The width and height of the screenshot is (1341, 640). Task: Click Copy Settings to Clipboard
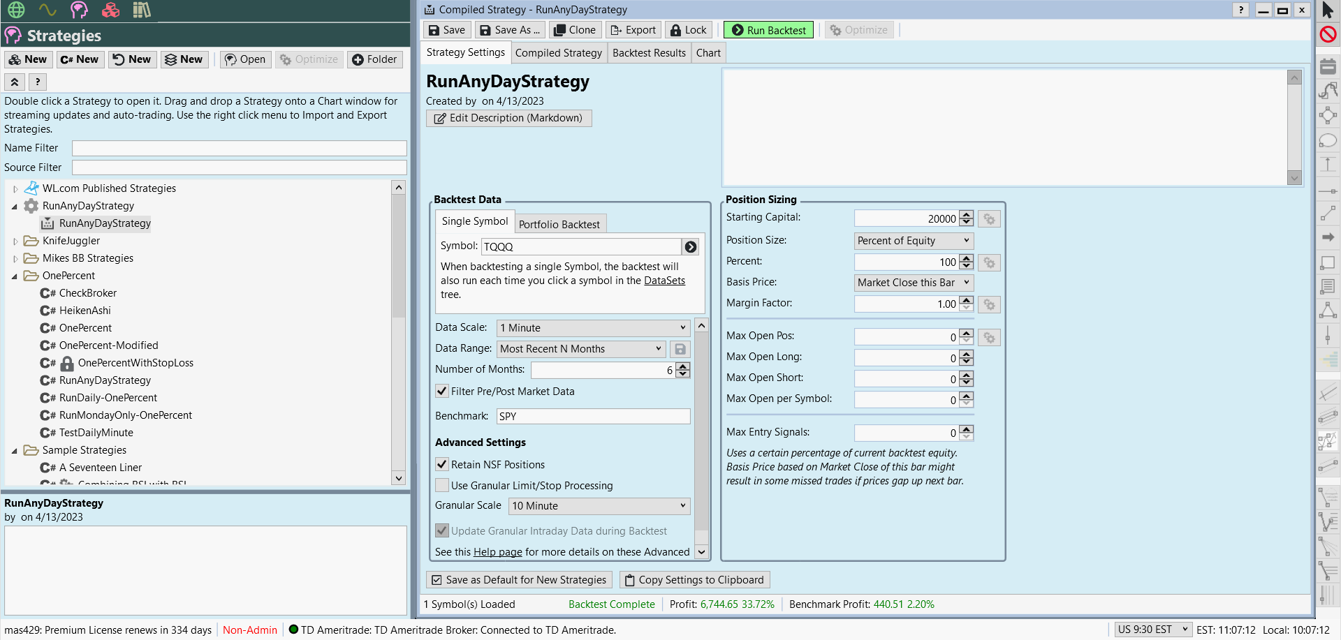click(694, 580)
